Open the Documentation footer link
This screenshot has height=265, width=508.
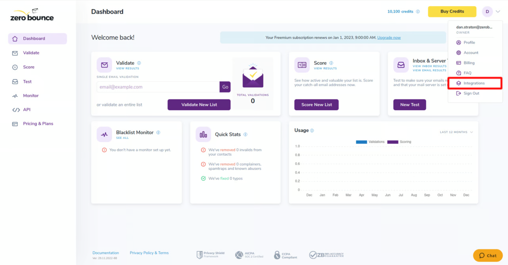[106, 253]
